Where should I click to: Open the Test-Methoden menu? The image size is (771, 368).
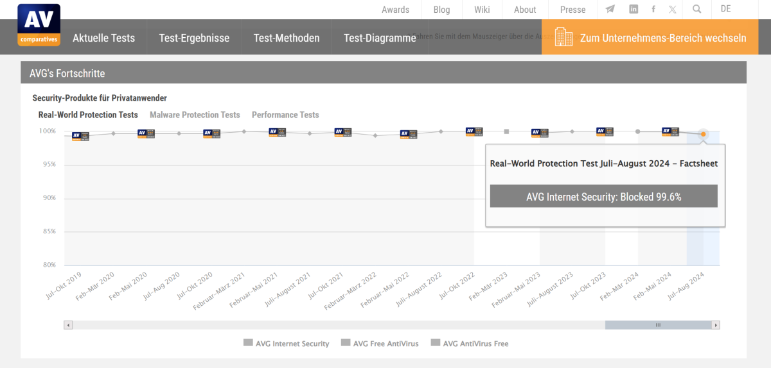(x=287, y=38)
